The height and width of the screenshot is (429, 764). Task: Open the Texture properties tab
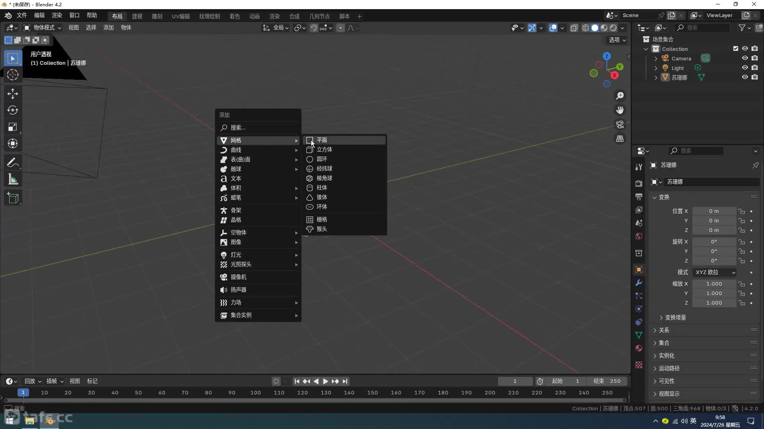(639, 365)
